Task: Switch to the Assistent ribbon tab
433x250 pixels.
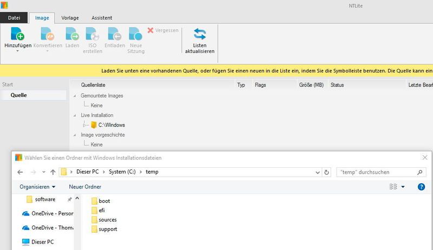Action: (102, 18)
